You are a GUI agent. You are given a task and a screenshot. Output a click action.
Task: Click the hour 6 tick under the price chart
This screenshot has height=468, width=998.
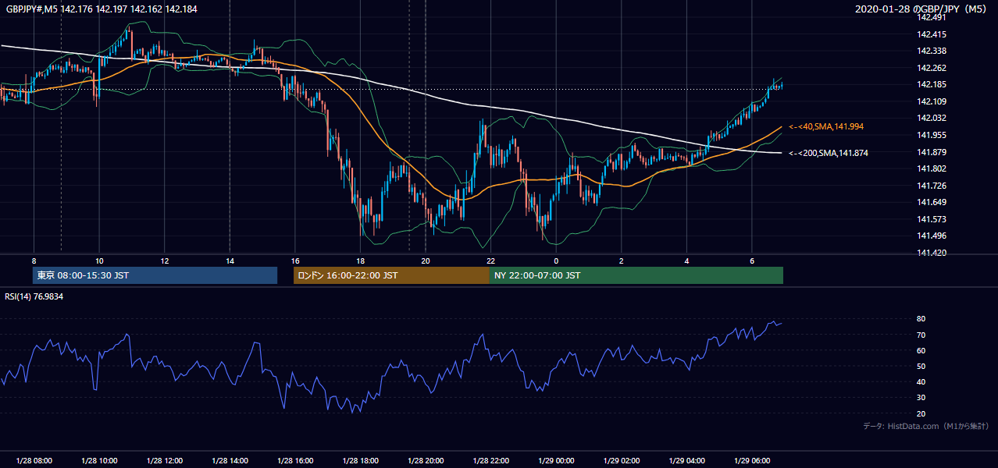752,261
